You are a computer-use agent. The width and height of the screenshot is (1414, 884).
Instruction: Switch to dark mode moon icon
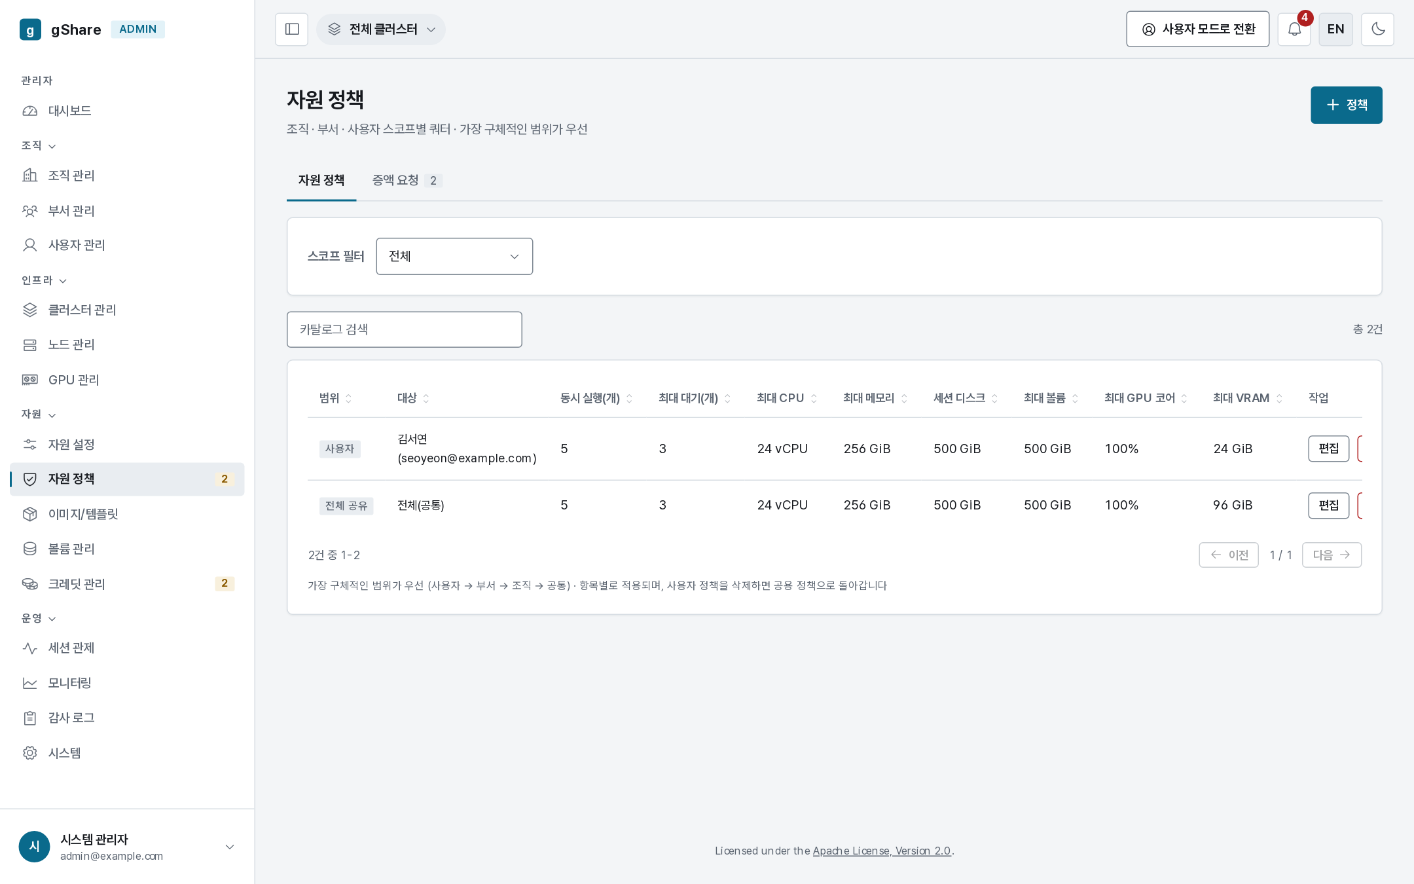point(1377,29)
